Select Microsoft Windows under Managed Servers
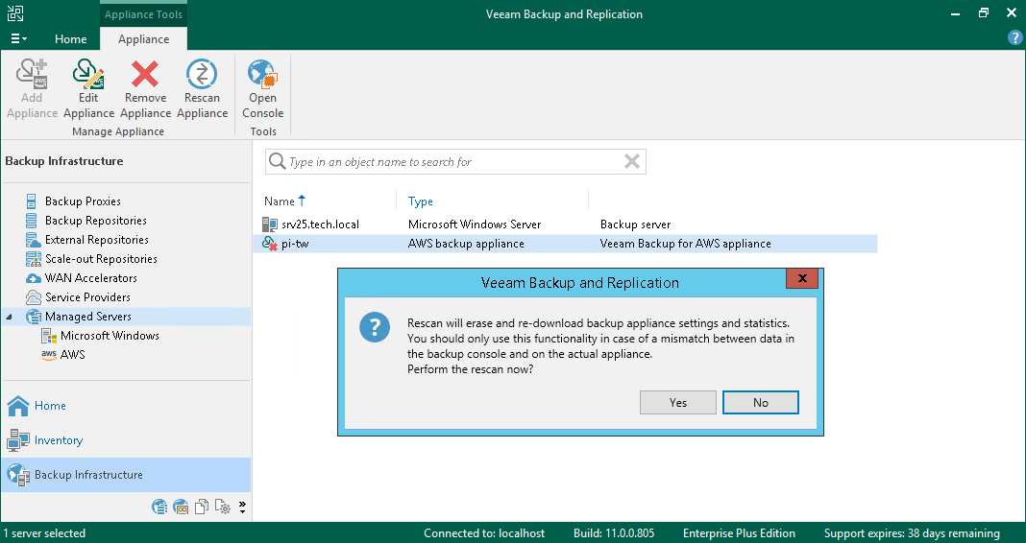The width and height of the screenshot is (1026, 543). (x=110, y=336)
